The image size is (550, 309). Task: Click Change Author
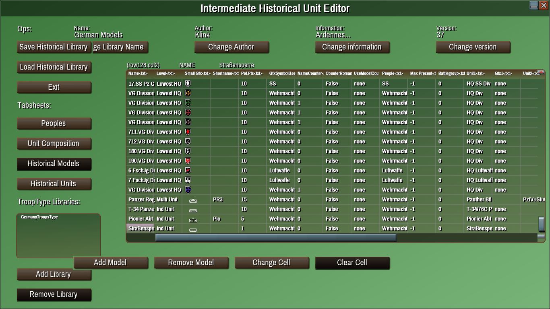[x=232, y=47]
